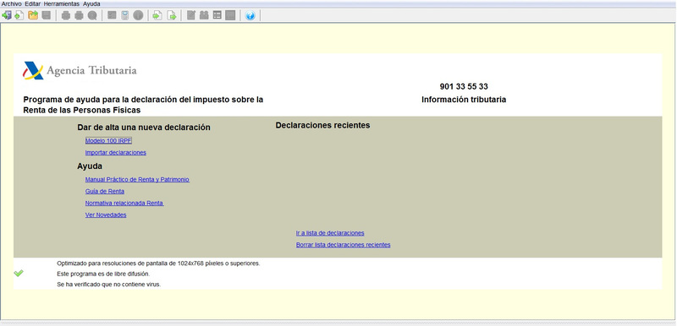
Task: Click the list view toolbar icon
Action: (x=217, y=15)
